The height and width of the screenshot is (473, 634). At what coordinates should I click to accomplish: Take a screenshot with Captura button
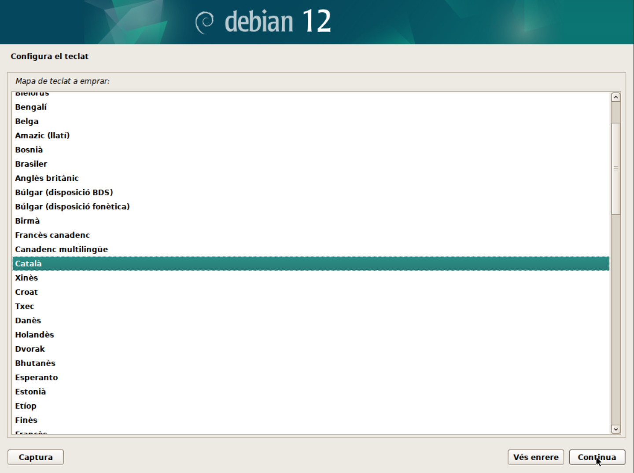pyautogui.click(x=36, y=457)
